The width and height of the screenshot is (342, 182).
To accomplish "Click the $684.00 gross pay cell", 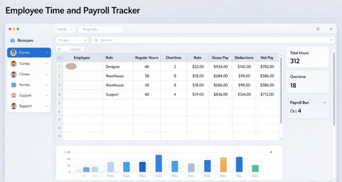I will point(220,76).
